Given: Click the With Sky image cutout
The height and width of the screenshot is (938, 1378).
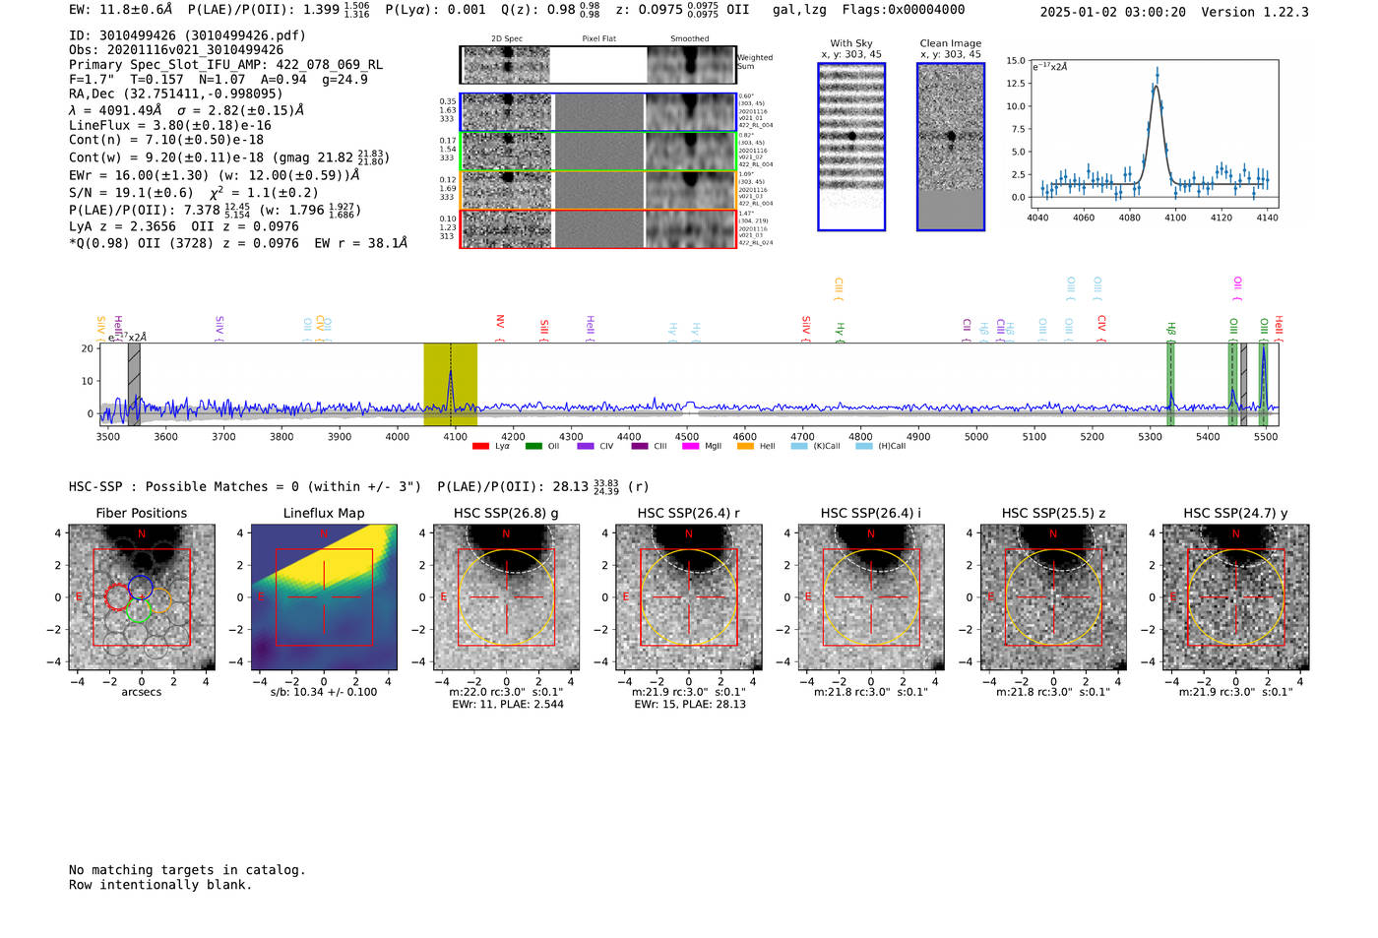Looking at the screenshot, I should (x=851, y=147).
